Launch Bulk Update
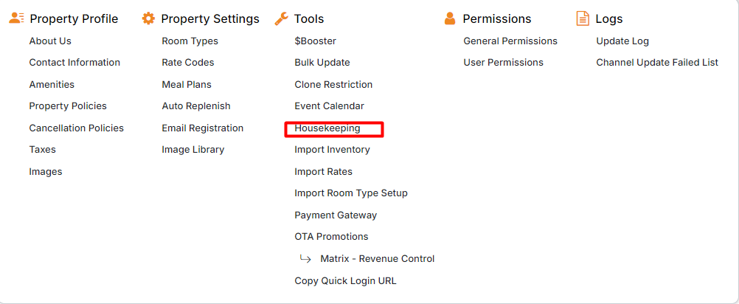Image resolution: width=739 pixels, height=304 pixels. click(x=322, y=63)
